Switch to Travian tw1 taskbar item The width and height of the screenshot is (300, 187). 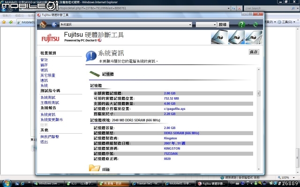pos(146,183)
